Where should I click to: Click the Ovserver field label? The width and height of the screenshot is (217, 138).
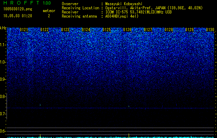pos(70,4)
